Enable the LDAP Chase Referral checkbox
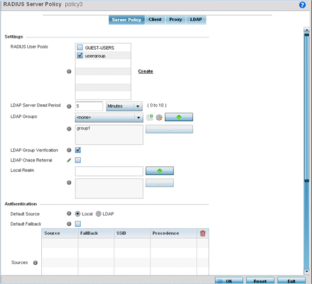Image resolution: width=312 pixels, height=284 pixels. pos(78,160)
